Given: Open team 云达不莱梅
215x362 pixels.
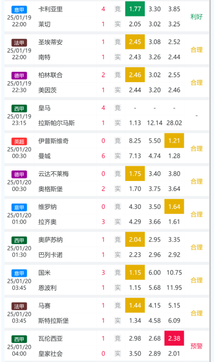Looking at the screenshot, I should click(53, 174).
